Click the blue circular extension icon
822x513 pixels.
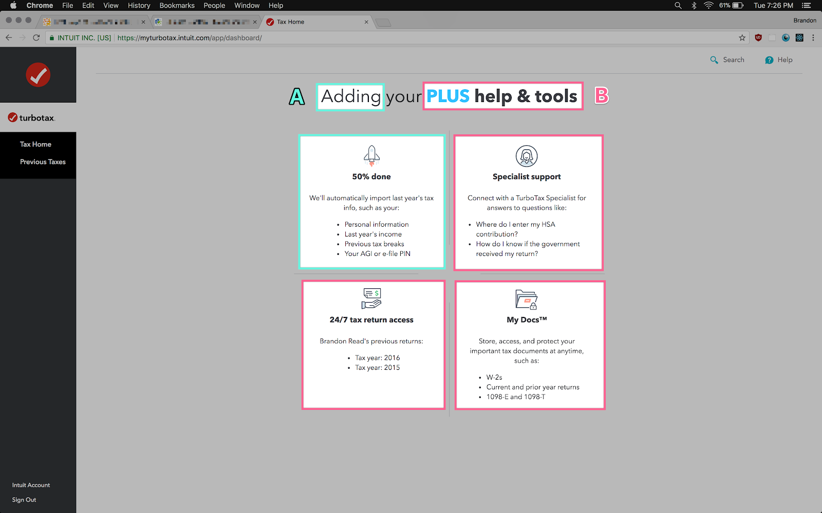786,37
